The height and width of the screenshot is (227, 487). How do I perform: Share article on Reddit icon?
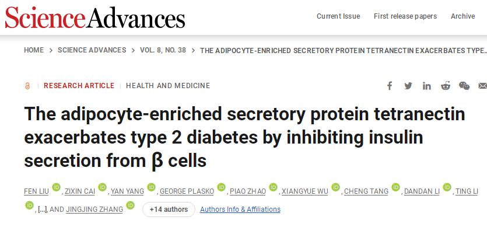coord(446,86)
